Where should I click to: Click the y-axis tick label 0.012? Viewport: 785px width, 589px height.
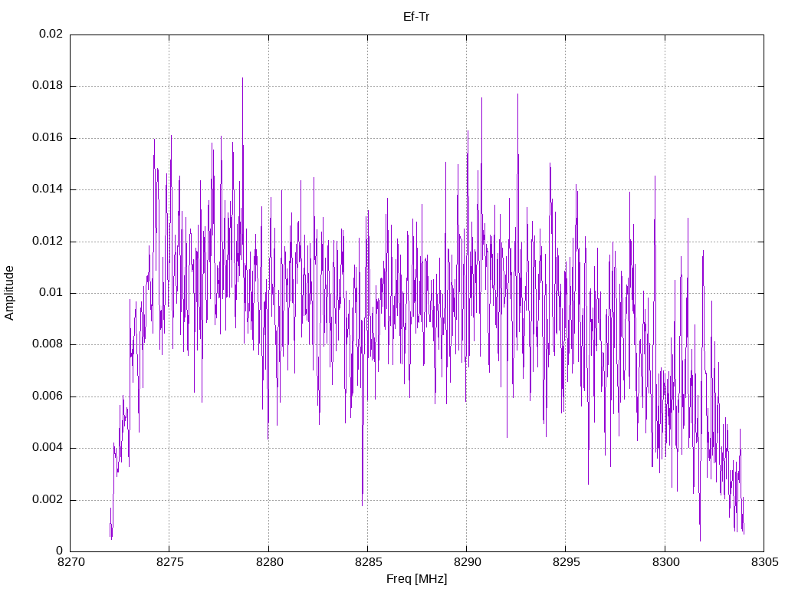coord(48,241)
